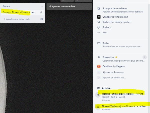The image size is (150, 113).
Task: Click the three-dots icon beside Plus
Action: [99, 33]
